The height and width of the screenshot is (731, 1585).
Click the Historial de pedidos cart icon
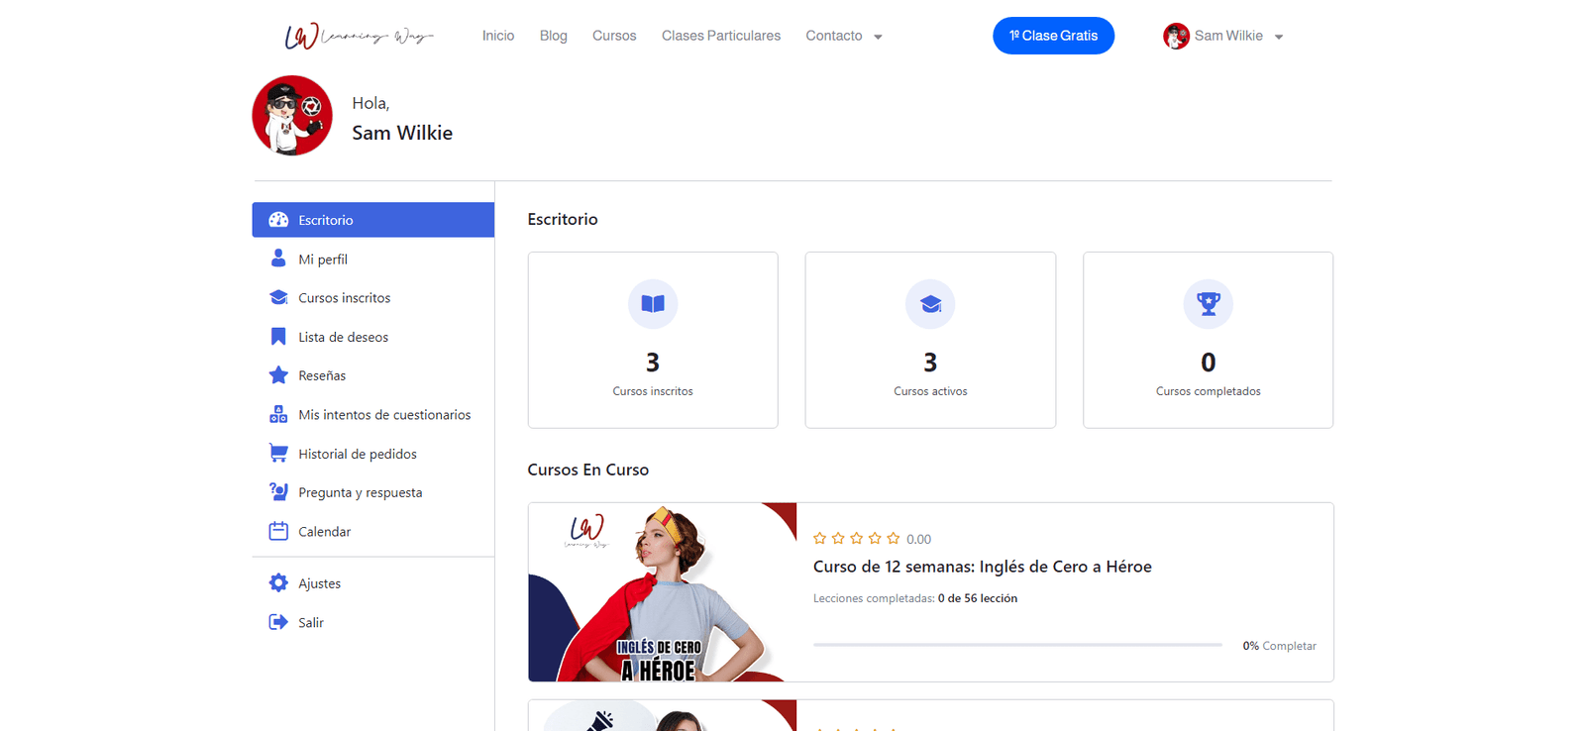tap(278, 454)
